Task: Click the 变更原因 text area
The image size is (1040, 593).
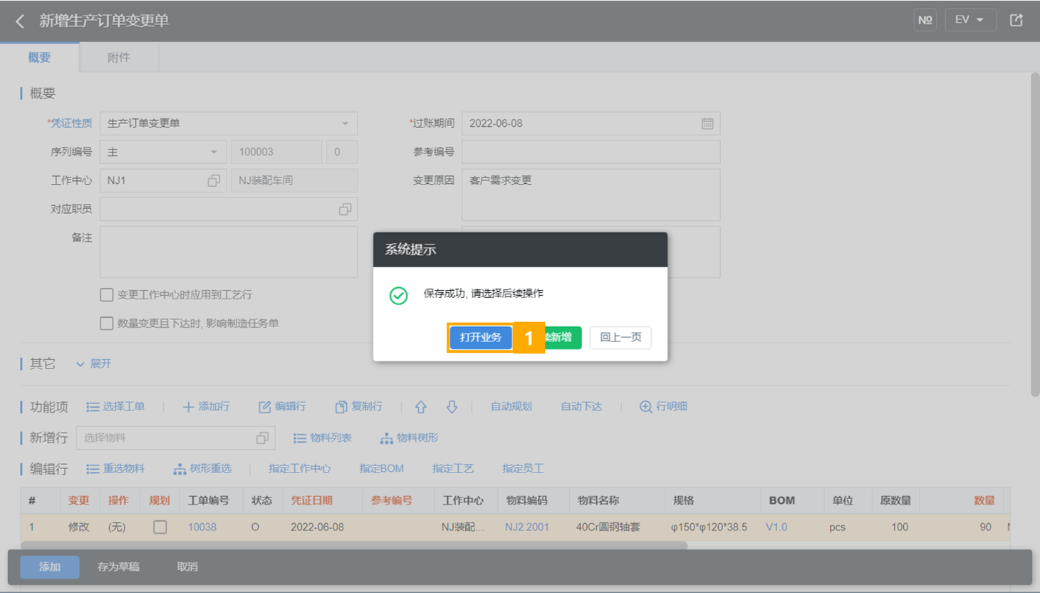Action: click(591, 195)
